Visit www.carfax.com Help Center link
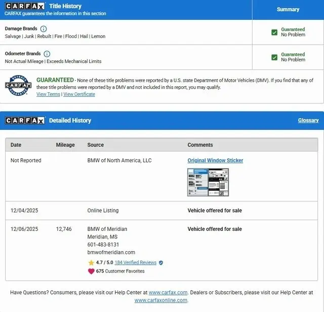This screenshot has height=312, width=324. tap(168, 293)
